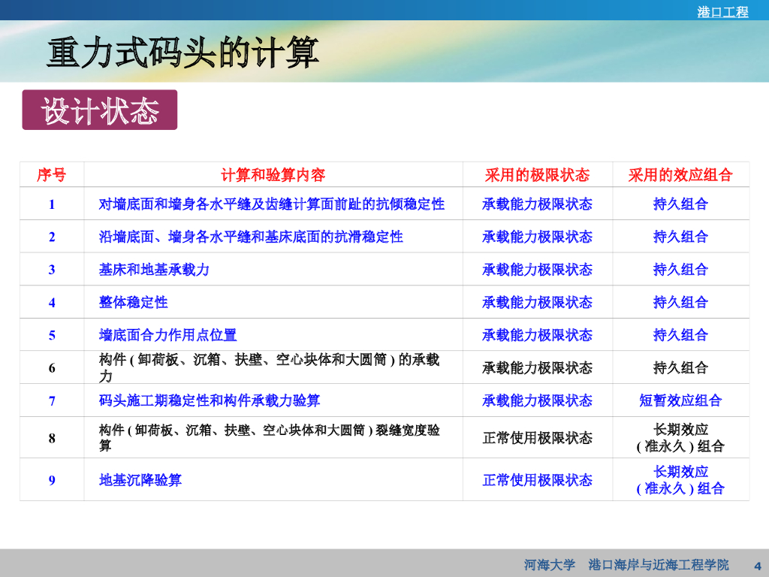Click the slide title 重力式码头的计算
Image resolution: width=769 pixels, height=577 pixels.
[182, 53]
